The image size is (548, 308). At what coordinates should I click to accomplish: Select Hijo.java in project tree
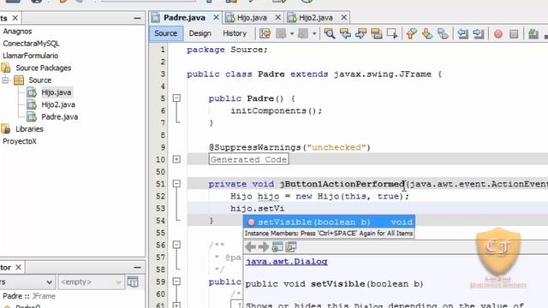pyautogui.click(x=57, y=92)
